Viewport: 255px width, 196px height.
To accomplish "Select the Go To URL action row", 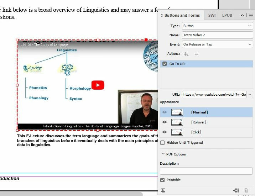I will tap(206, 64).
